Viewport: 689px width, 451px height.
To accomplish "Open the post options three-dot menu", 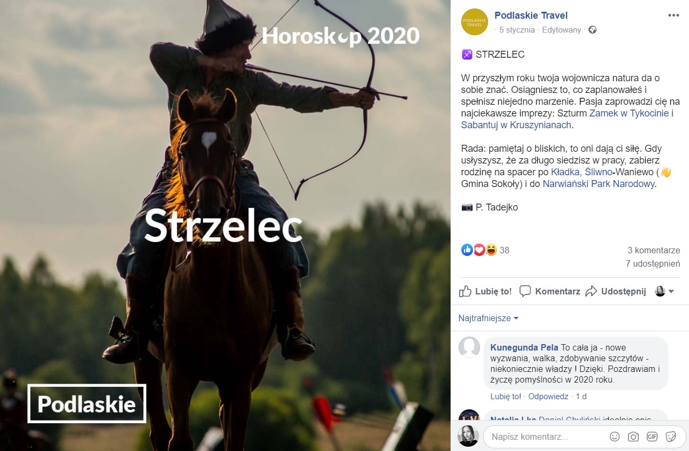I will pyautogui.click(x=673, y=15).
